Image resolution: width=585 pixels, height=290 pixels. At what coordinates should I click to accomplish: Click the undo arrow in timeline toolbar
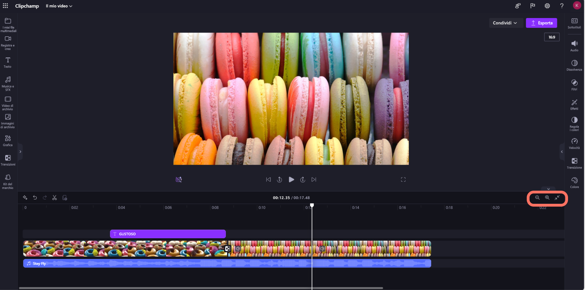[x=35, y=198]
